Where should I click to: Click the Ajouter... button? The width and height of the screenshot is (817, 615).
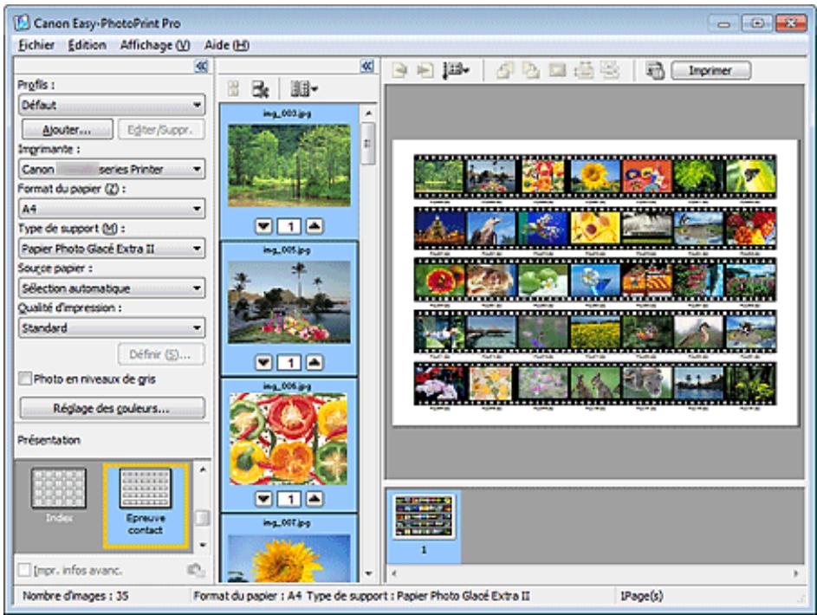68,130
